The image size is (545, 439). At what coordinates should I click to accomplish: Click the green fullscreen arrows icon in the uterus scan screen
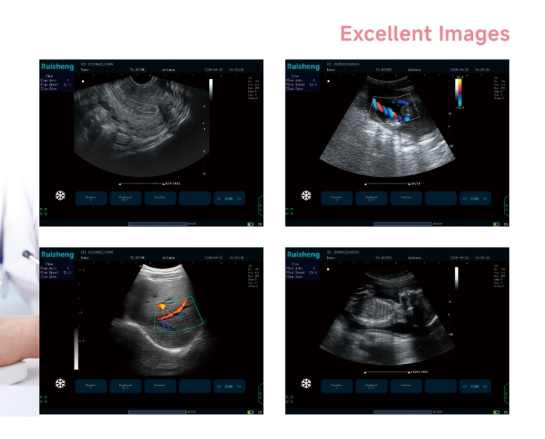click(44, 212)
